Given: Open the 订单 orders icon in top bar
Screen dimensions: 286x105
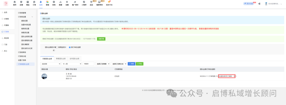Looking at the screenshot, I should click(x=34, y=2).
